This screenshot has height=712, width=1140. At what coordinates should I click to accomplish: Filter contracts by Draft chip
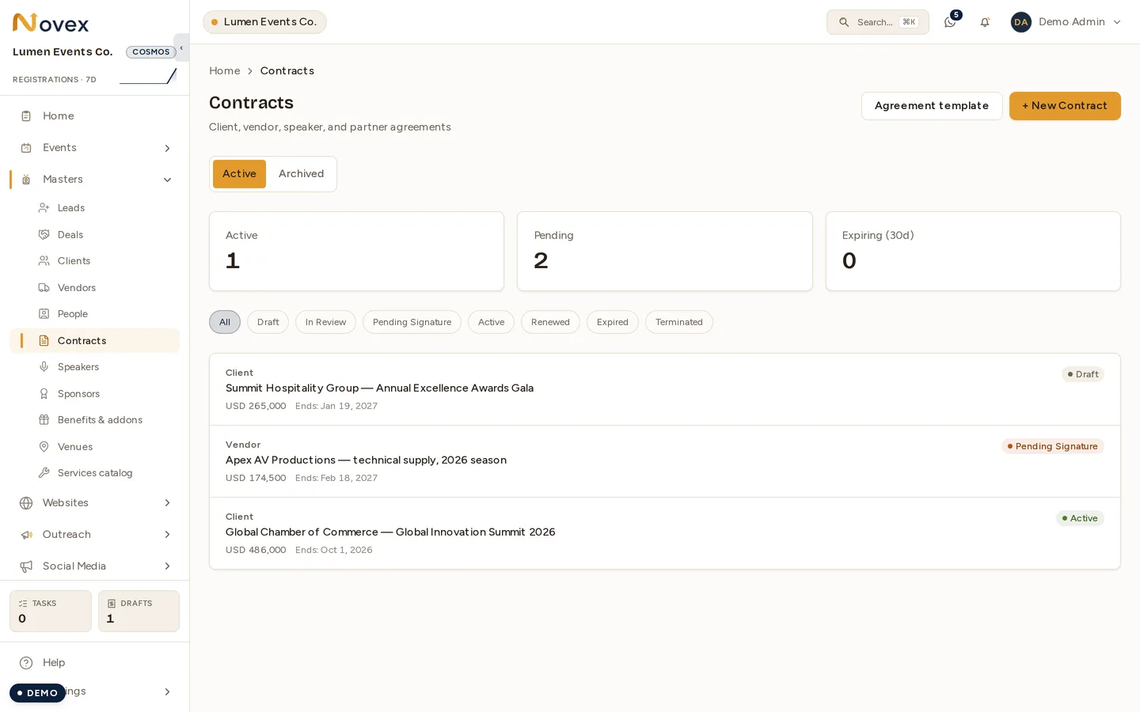(x=268, y=322)
